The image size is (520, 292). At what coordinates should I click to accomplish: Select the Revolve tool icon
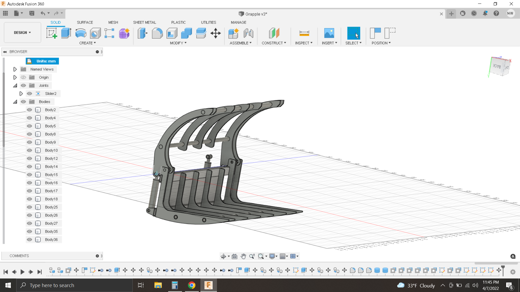click(81, 33)
